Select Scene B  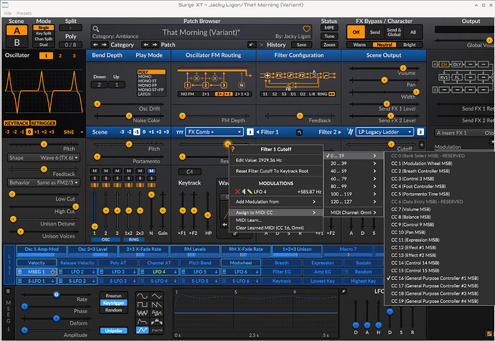click(x=16, y=42)
